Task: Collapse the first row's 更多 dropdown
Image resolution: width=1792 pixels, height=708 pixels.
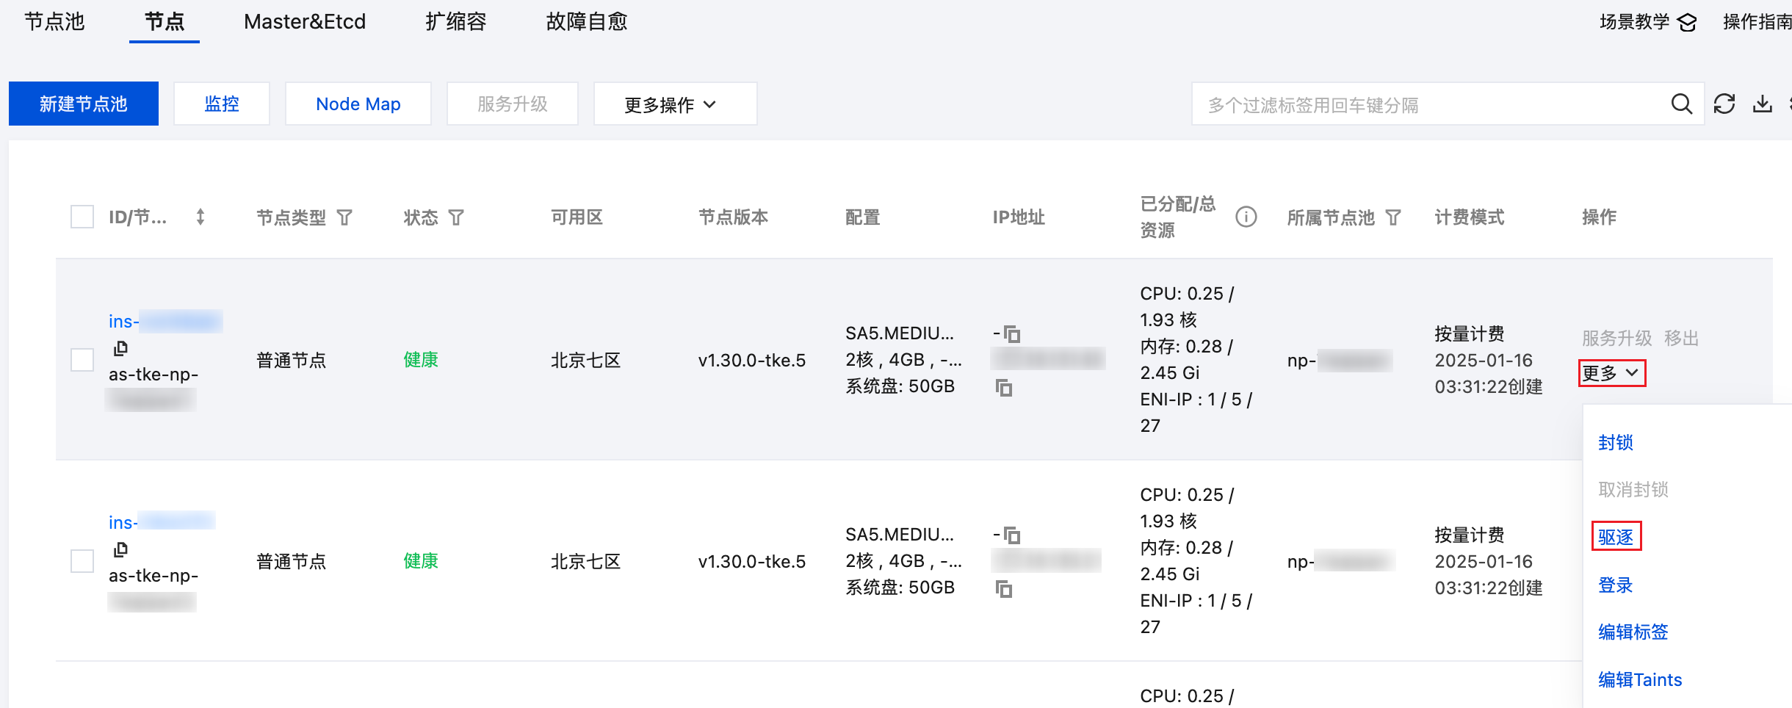Action: [1612, 373]
